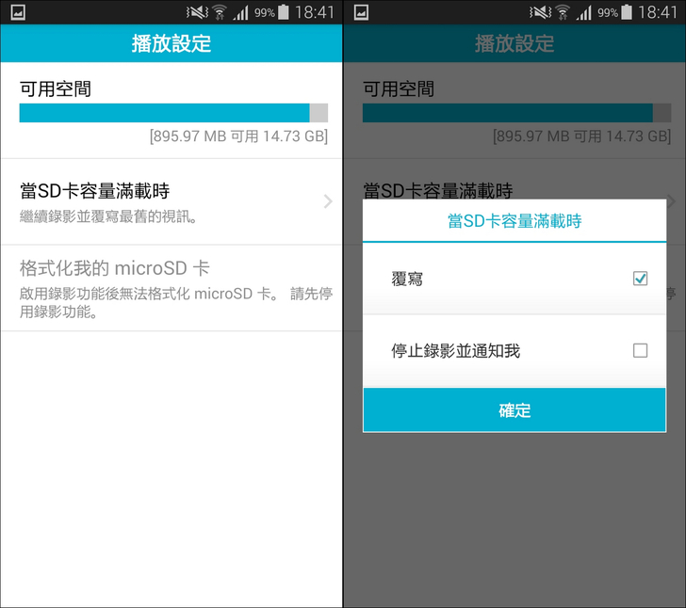The height and width of the screenshot is (608, 686).
Task: Tap the [895.97 MB 可用 14.73 GB] text on left
Action: point(238,136)
